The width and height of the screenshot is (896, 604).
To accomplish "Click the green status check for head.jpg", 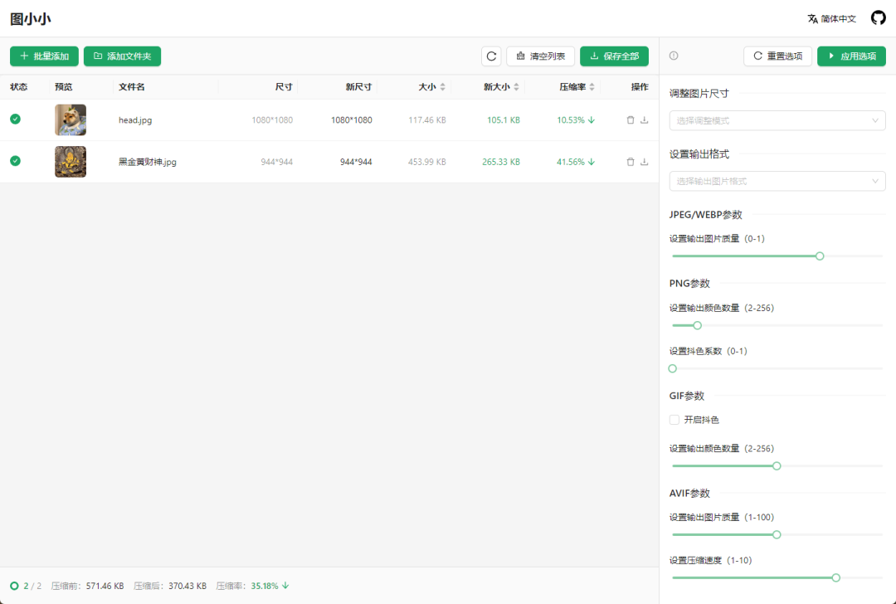I will point(15,119).
